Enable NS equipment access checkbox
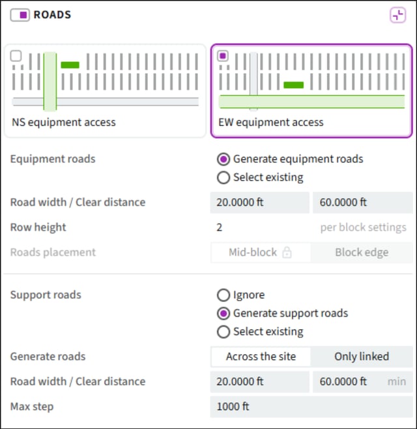Viewport: 417px width, 429px height. pos(16,56)
